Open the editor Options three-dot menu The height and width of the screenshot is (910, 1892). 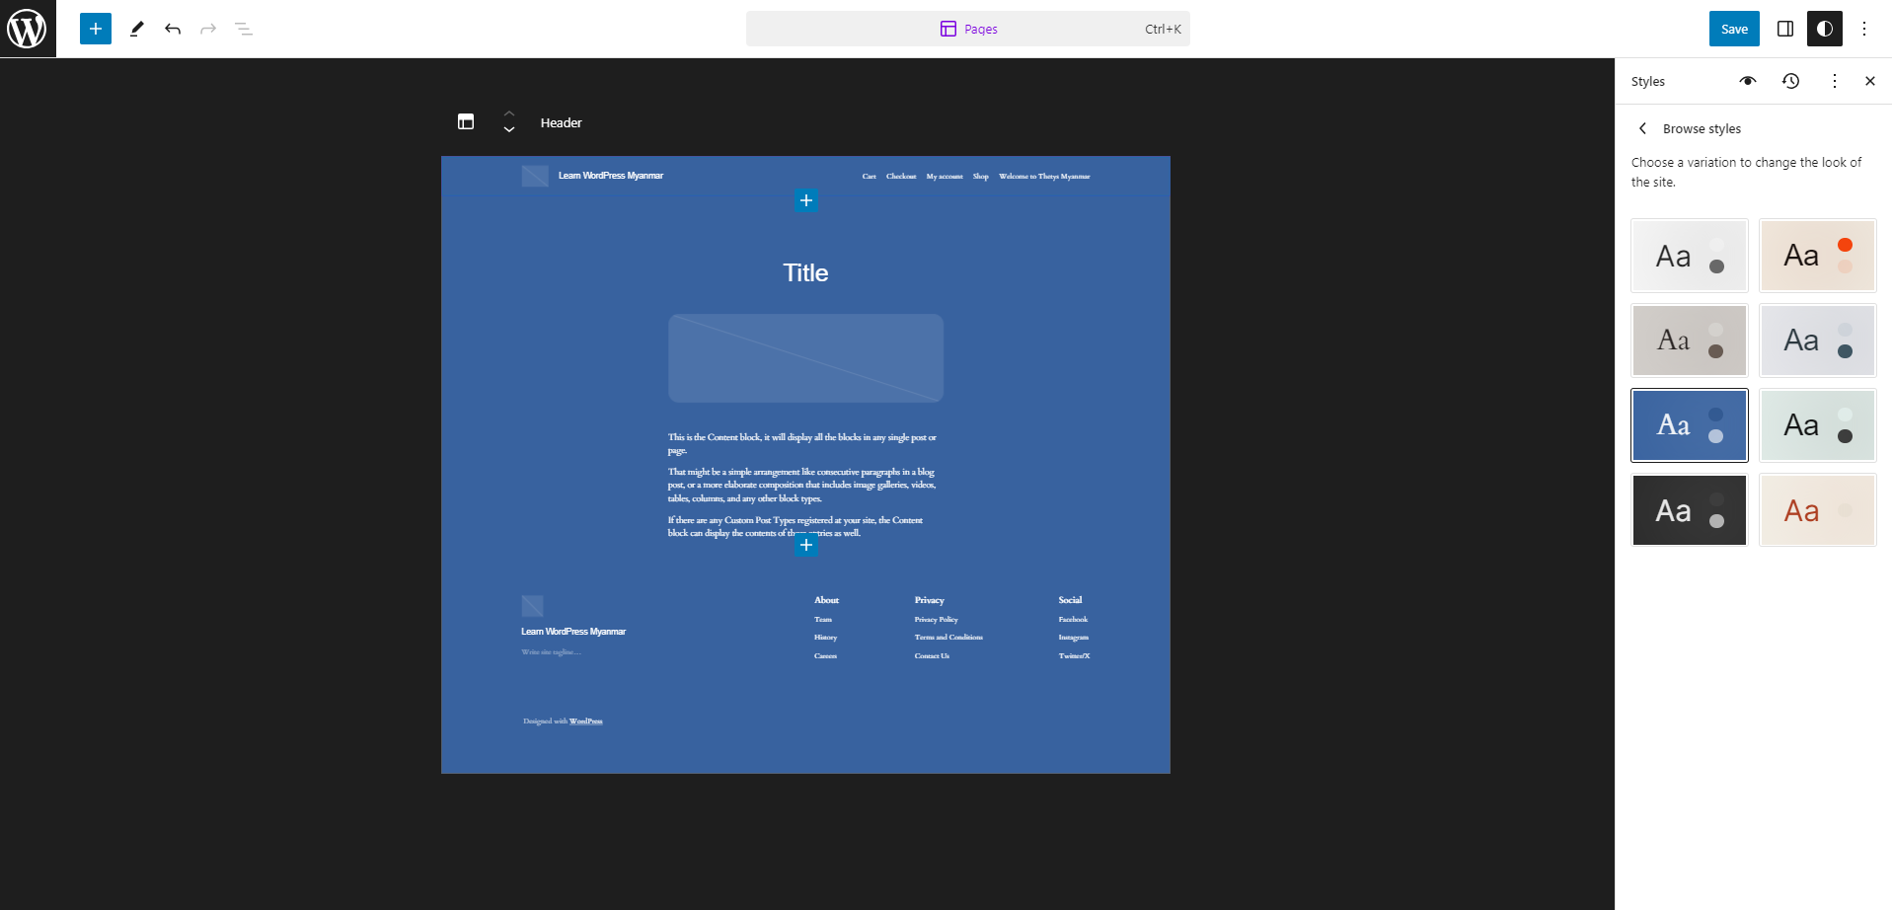[1863, 29]
